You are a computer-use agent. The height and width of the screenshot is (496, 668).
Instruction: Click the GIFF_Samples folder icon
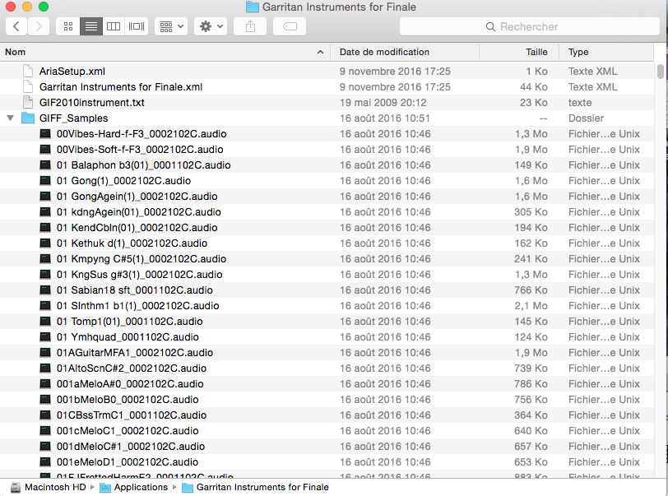[x=28, y=118]
